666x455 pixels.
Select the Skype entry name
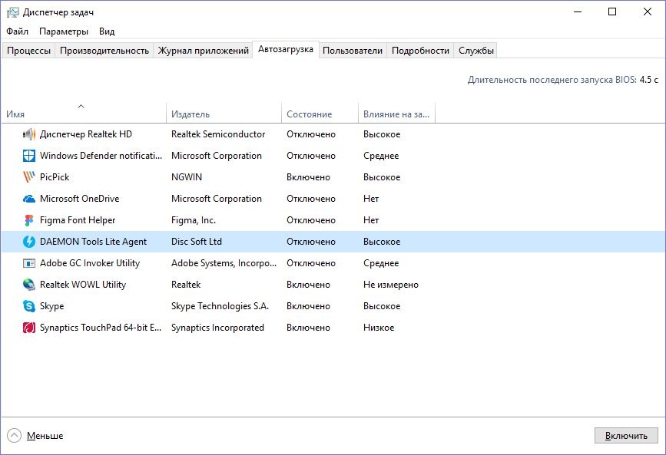[51, 306]
